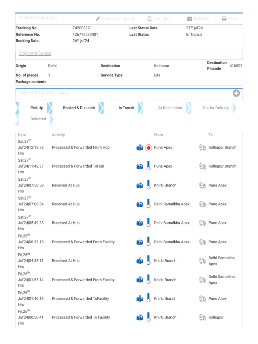Click the timeline marker in the 11:42:37 row
The image size is (258, 344).
tap(148, 166)
